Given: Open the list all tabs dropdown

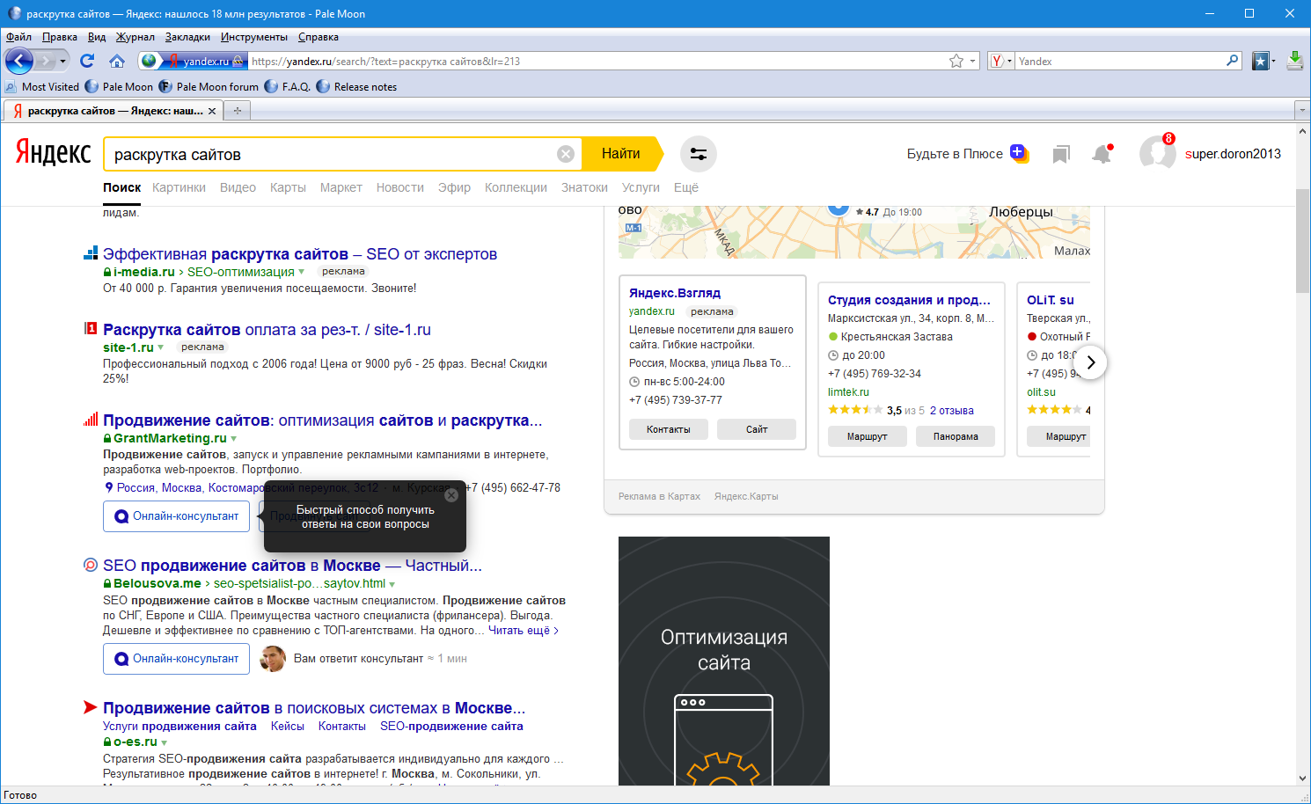Looking at the screenshot, I should coord(1302,111).
